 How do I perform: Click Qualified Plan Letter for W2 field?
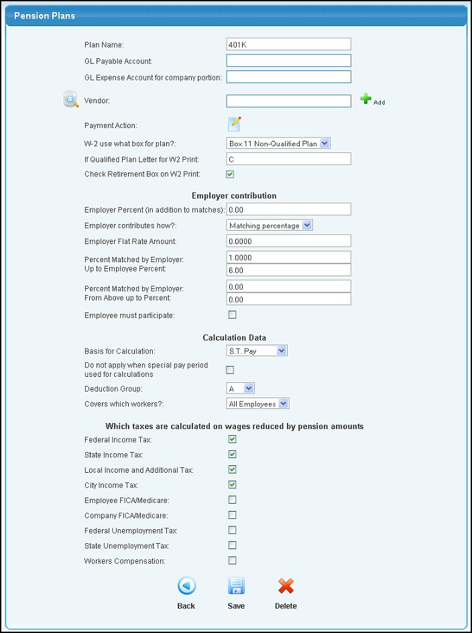tap(289, 159)
